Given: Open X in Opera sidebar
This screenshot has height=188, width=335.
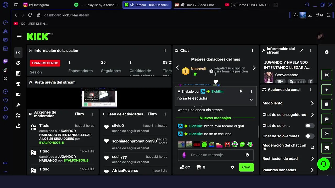Looking at the screenshot, I should click(5, 79).
